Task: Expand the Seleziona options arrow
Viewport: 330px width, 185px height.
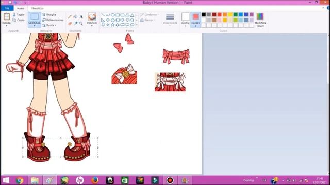Action: point(35,26)
